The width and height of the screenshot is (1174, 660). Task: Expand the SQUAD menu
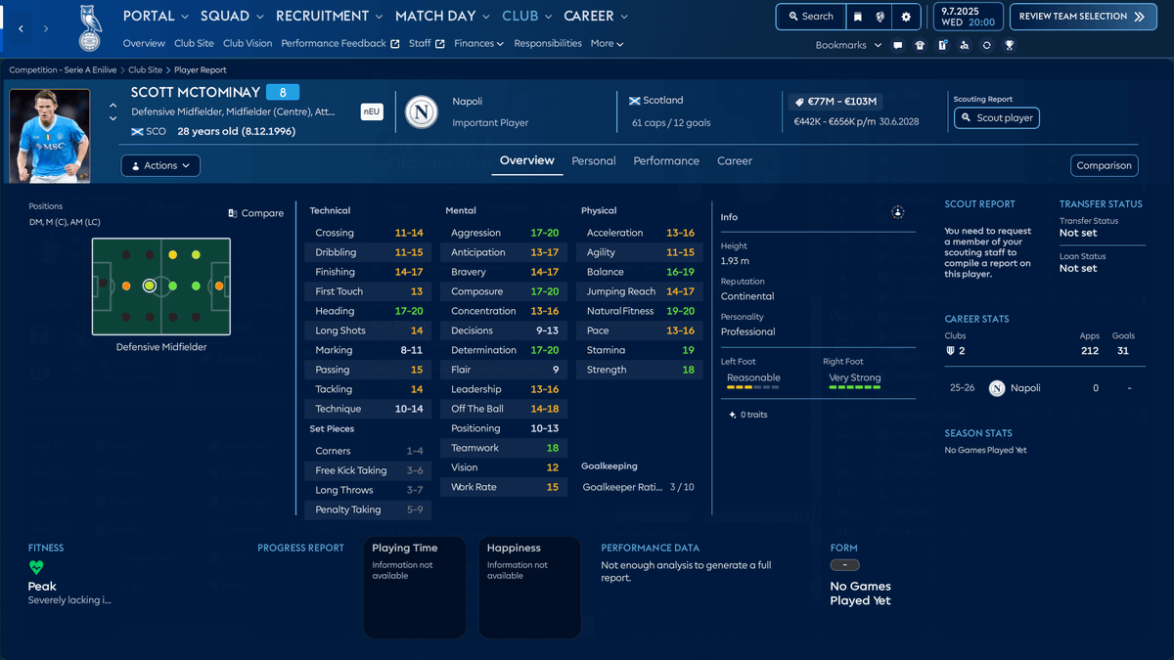(x=232, y=16)
